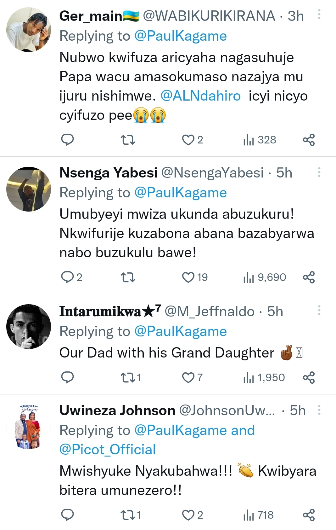Like Ger_main's tweet
This screenshot has width=336, height=530.
click(x=188, y=140)
